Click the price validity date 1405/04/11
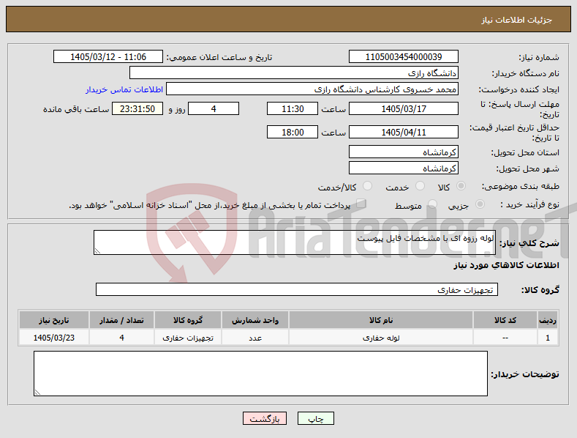The image size is (577, 438). (403, 132)
